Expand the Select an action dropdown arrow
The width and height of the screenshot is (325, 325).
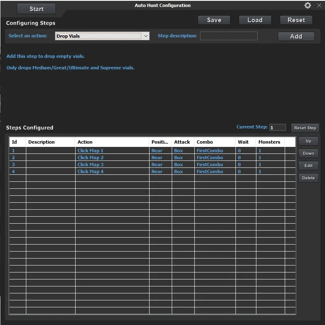[146, 36]
